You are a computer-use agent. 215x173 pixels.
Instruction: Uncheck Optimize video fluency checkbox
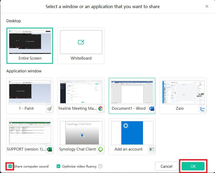(59, 166)
